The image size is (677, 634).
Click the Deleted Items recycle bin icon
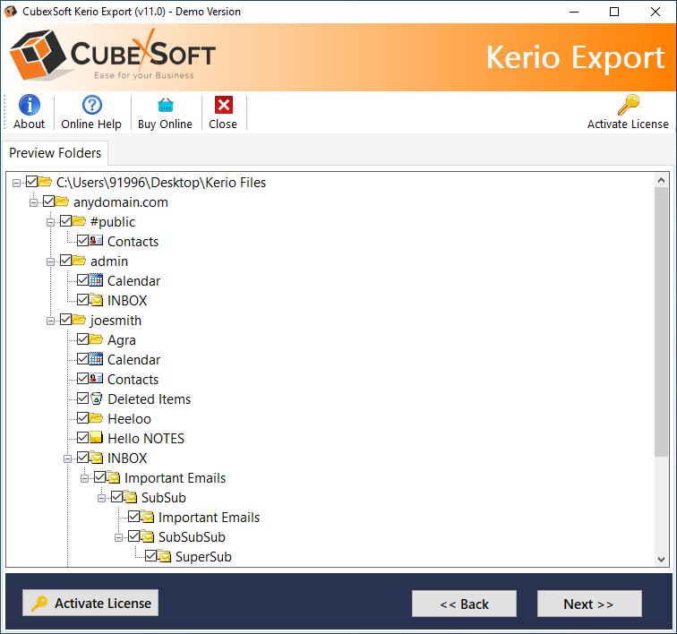click(x=97, y=398)
